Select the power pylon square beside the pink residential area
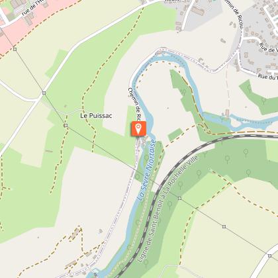The width and height of the screenshot is (278, 278). [15, 49]
